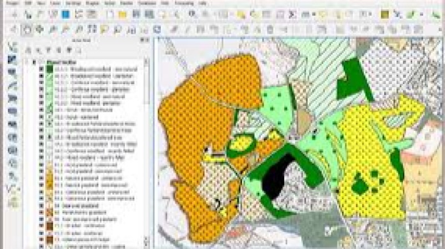The image size is (445, 249).
Task: Toggle Scrub dense/continuous checkbox
Action: tap(41, 110)
